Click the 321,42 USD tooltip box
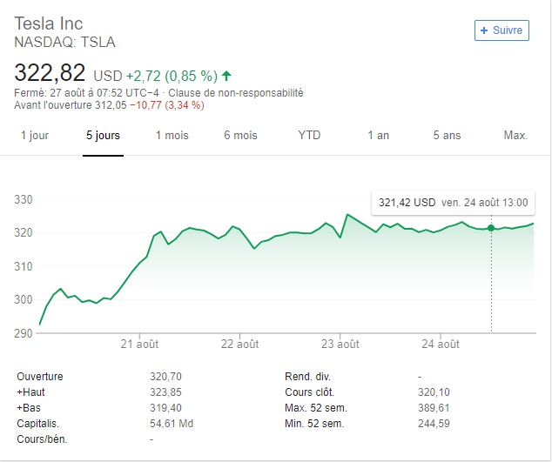 (453, 203)
